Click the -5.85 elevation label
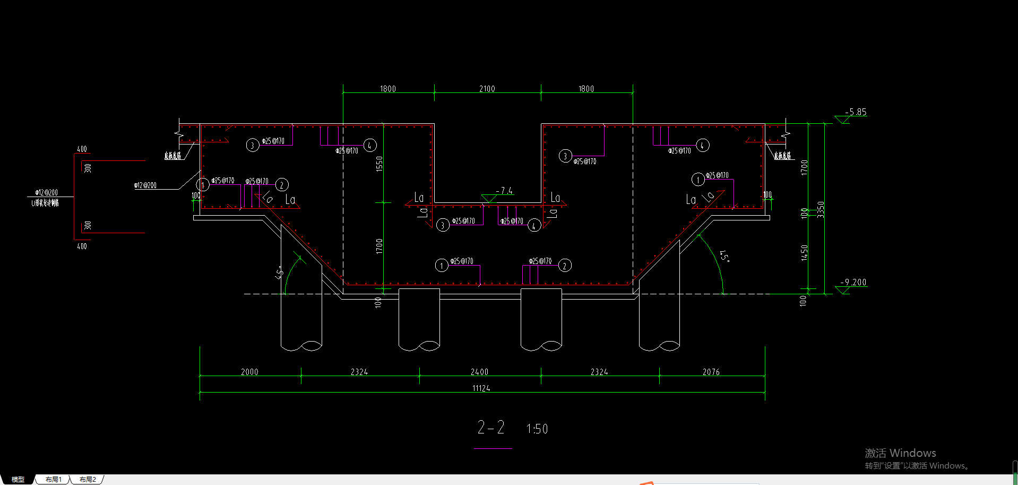Screen dimensions: 1018x485 coord(856,112)
